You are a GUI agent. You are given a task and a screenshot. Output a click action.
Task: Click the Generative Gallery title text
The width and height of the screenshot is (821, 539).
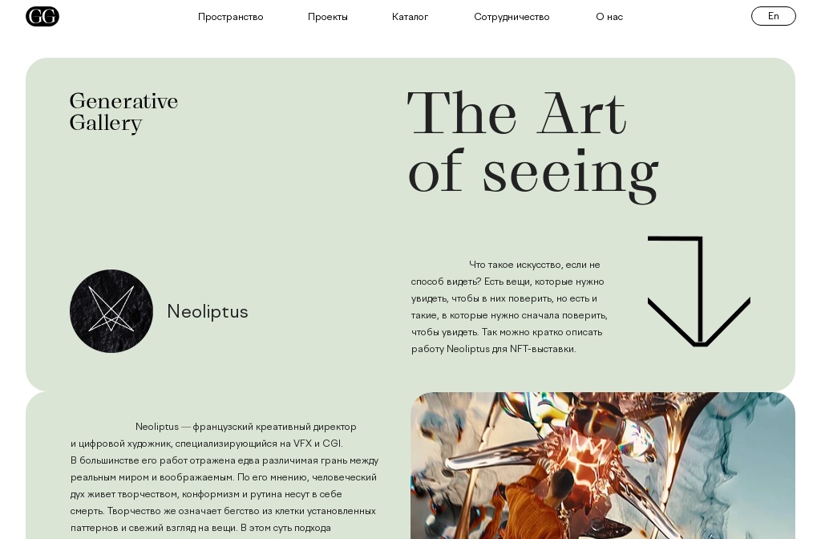click(124, 112)
